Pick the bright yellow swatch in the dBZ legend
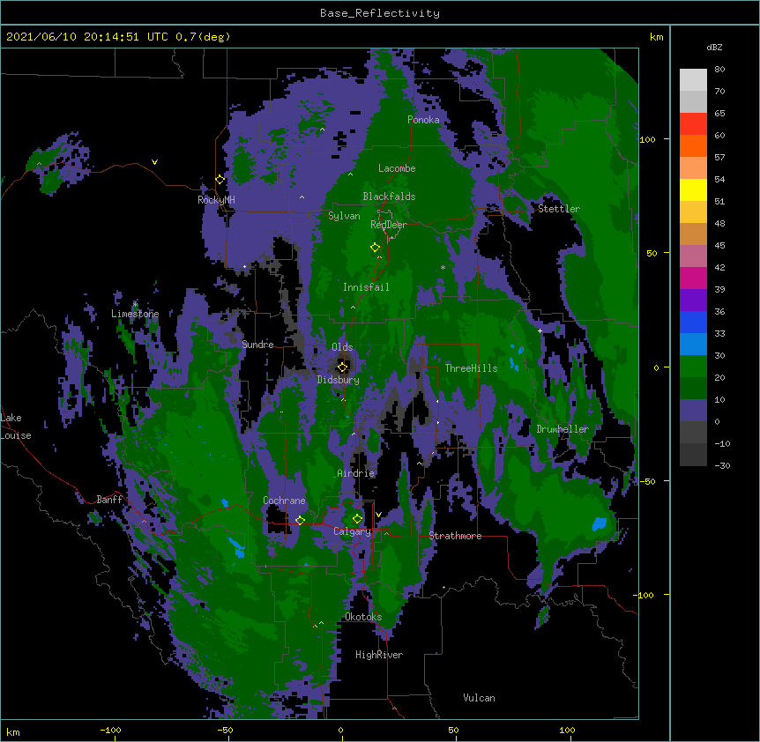The image size is (760, 742). (x=693, y=189)
